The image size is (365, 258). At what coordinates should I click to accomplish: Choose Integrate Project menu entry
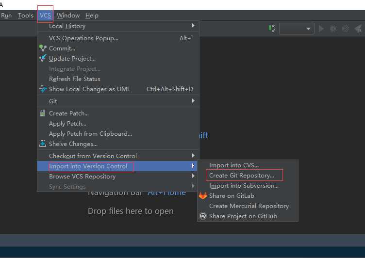pyautogui.click(x=118, y=69)
